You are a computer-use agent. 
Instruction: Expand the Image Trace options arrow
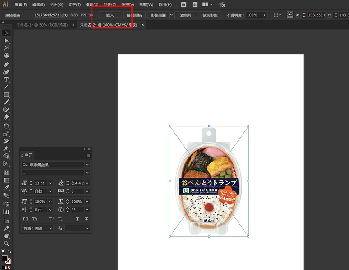171,15
